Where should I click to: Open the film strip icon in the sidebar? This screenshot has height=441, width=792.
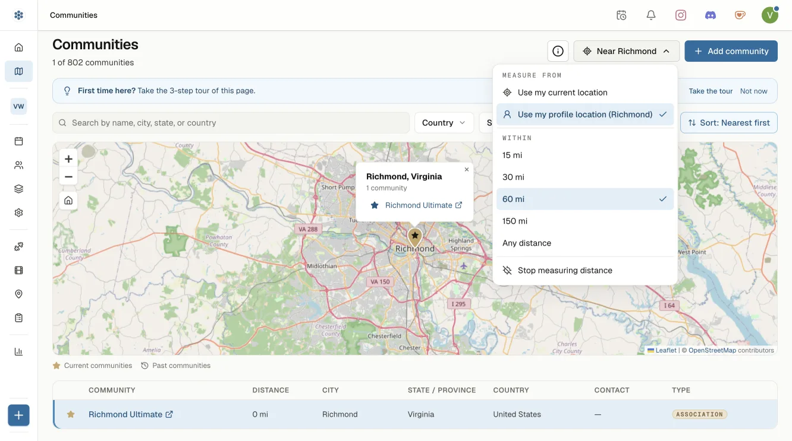(18, 271)
